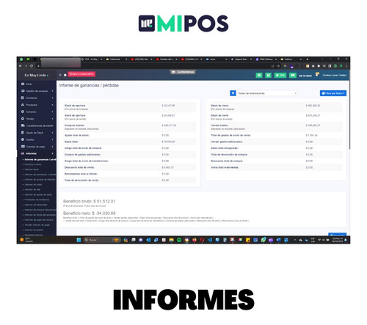
Task: Open the notifications icon near the username
Action: [x=317, y=74]
